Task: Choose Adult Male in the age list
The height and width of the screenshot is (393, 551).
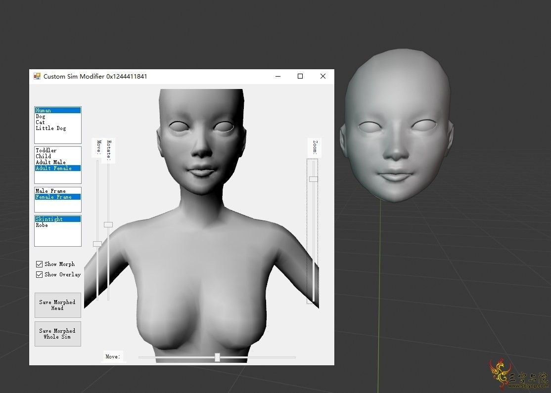Action: (x=58, y=162)
